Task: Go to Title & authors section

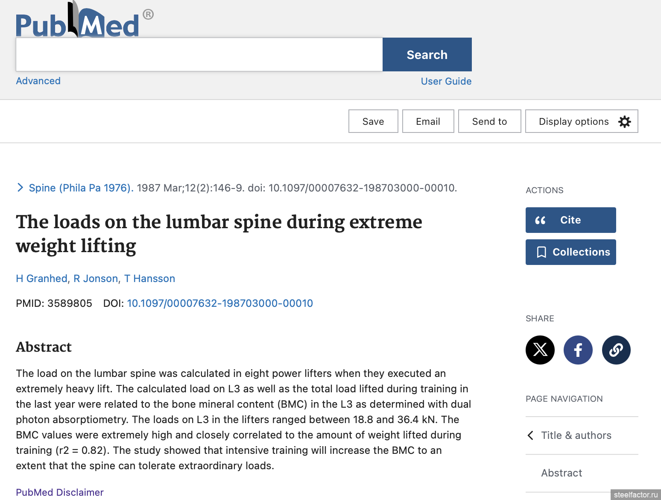Action: (x=576, y=435)
